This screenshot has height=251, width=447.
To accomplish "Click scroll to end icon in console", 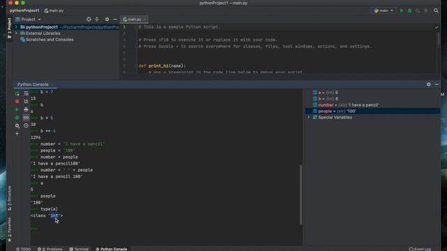I will tap(26, 101).
